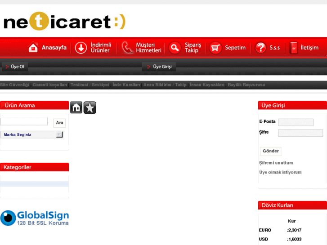Click the Müşteri Hizmetleri phone icon
The height and width of the screenshot is (245, 327).
[x=127, y=47]
